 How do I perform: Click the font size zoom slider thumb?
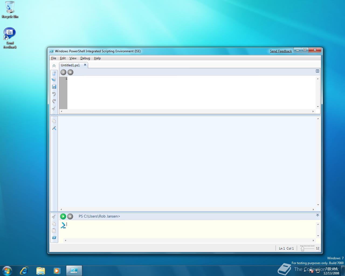302,249
